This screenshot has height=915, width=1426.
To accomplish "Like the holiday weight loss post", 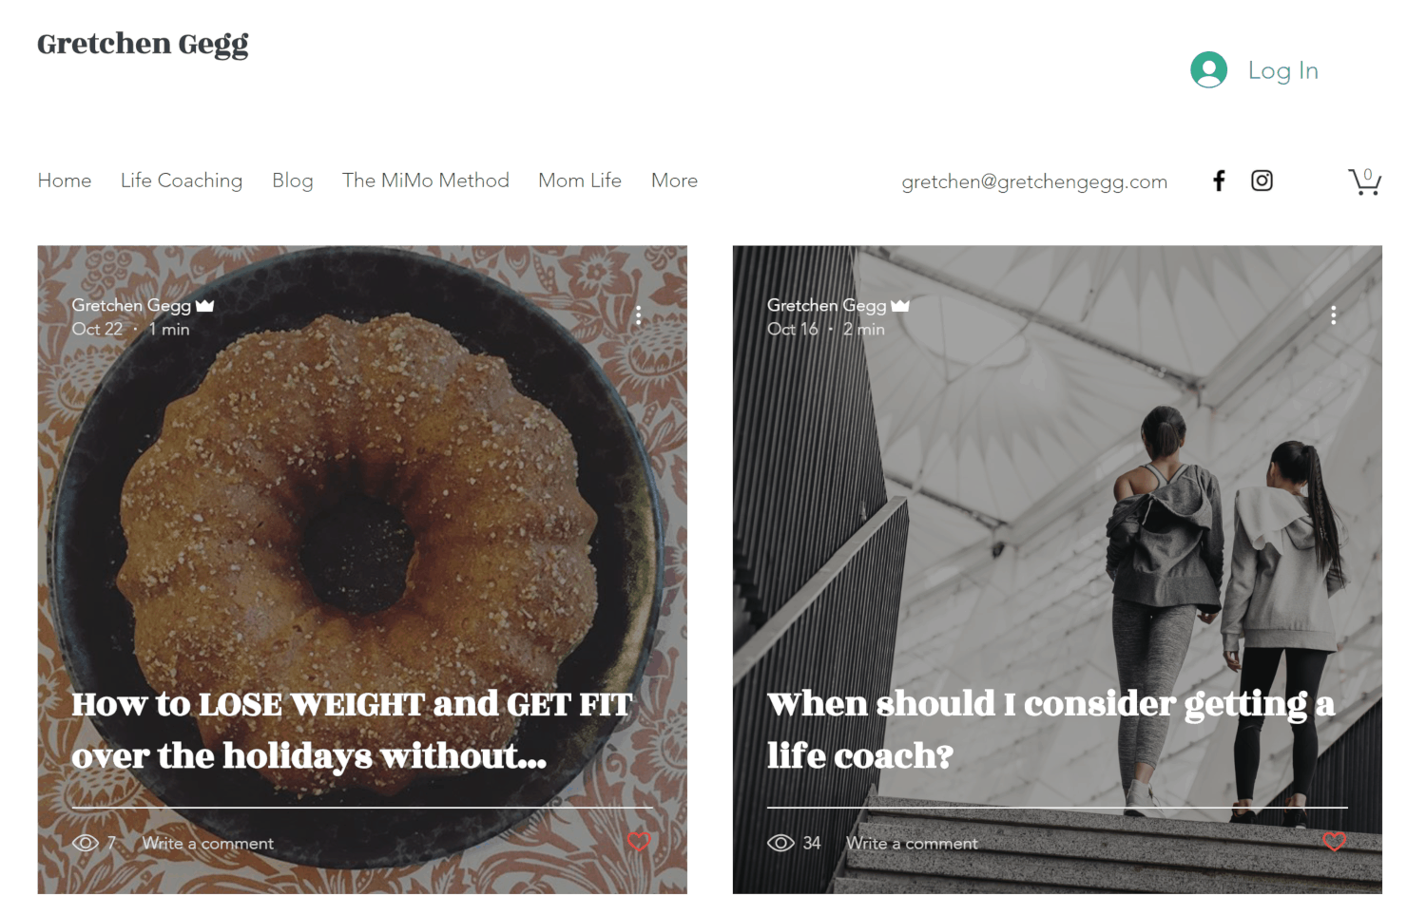I will tap(639, 842).
